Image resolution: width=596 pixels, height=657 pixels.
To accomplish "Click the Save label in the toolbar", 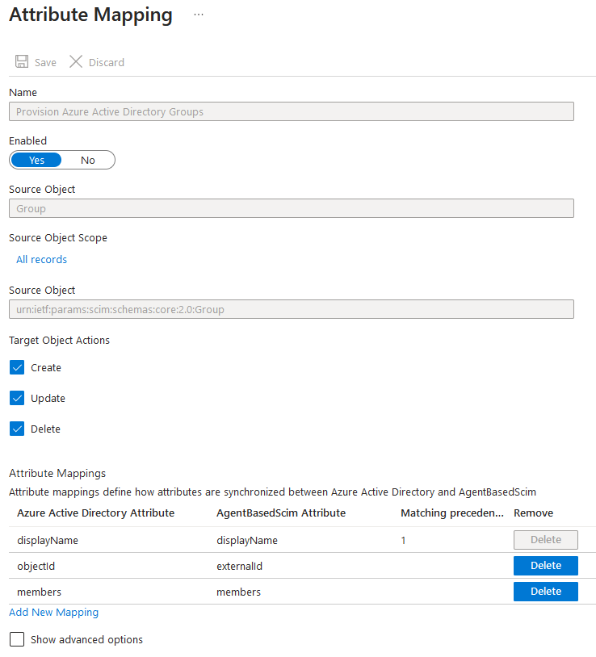I will point(45,62).
